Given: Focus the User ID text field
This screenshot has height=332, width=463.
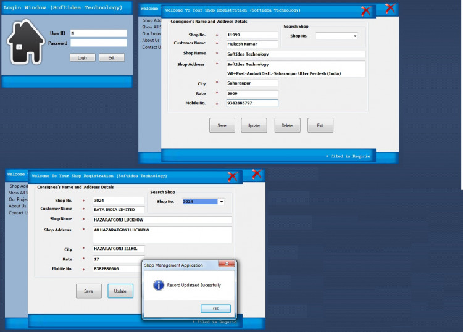Looking at the screenshot, I should [98, 33].
